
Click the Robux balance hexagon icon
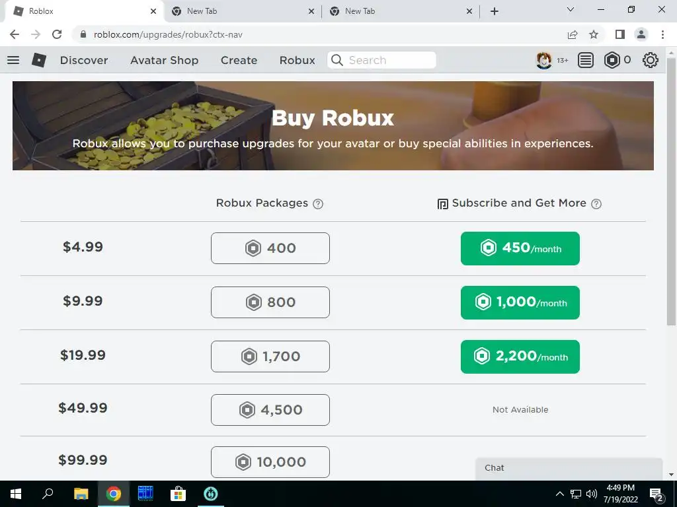pos(612,60)
